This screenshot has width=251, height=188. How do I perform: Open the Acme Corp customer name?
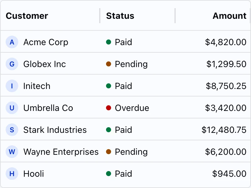(x=46, y=42)
